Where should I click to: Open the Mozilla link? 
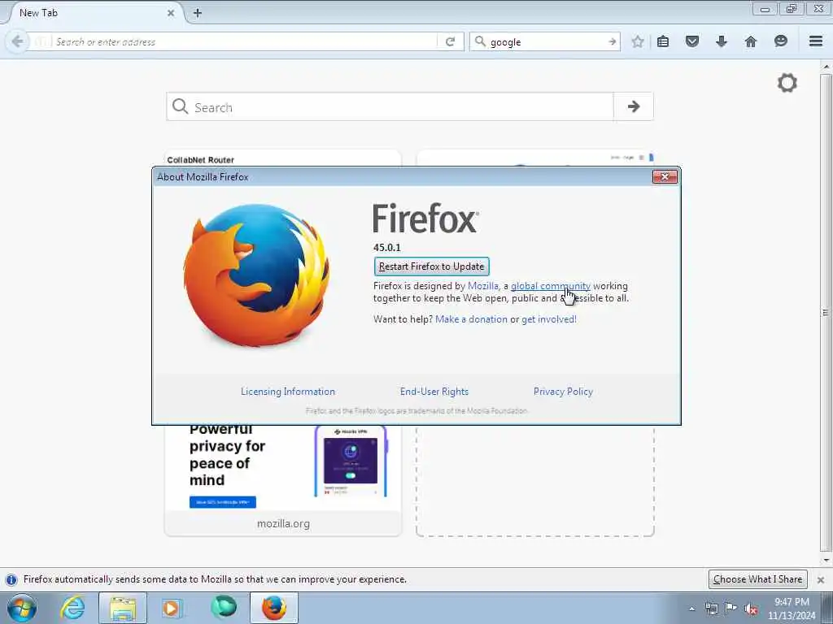[483, 286]
